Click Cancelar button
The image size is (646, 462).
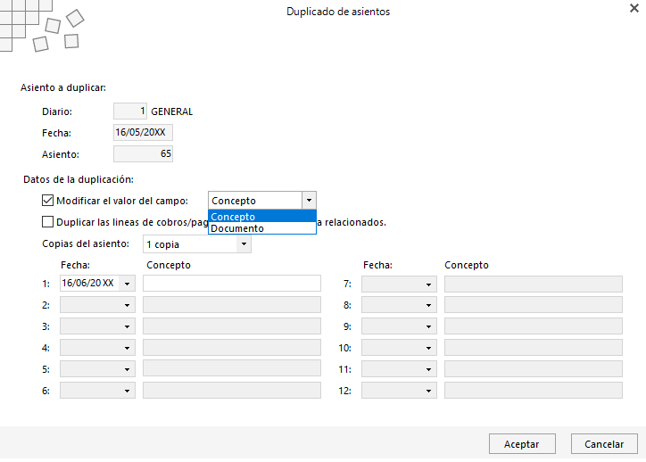point(604,444)
